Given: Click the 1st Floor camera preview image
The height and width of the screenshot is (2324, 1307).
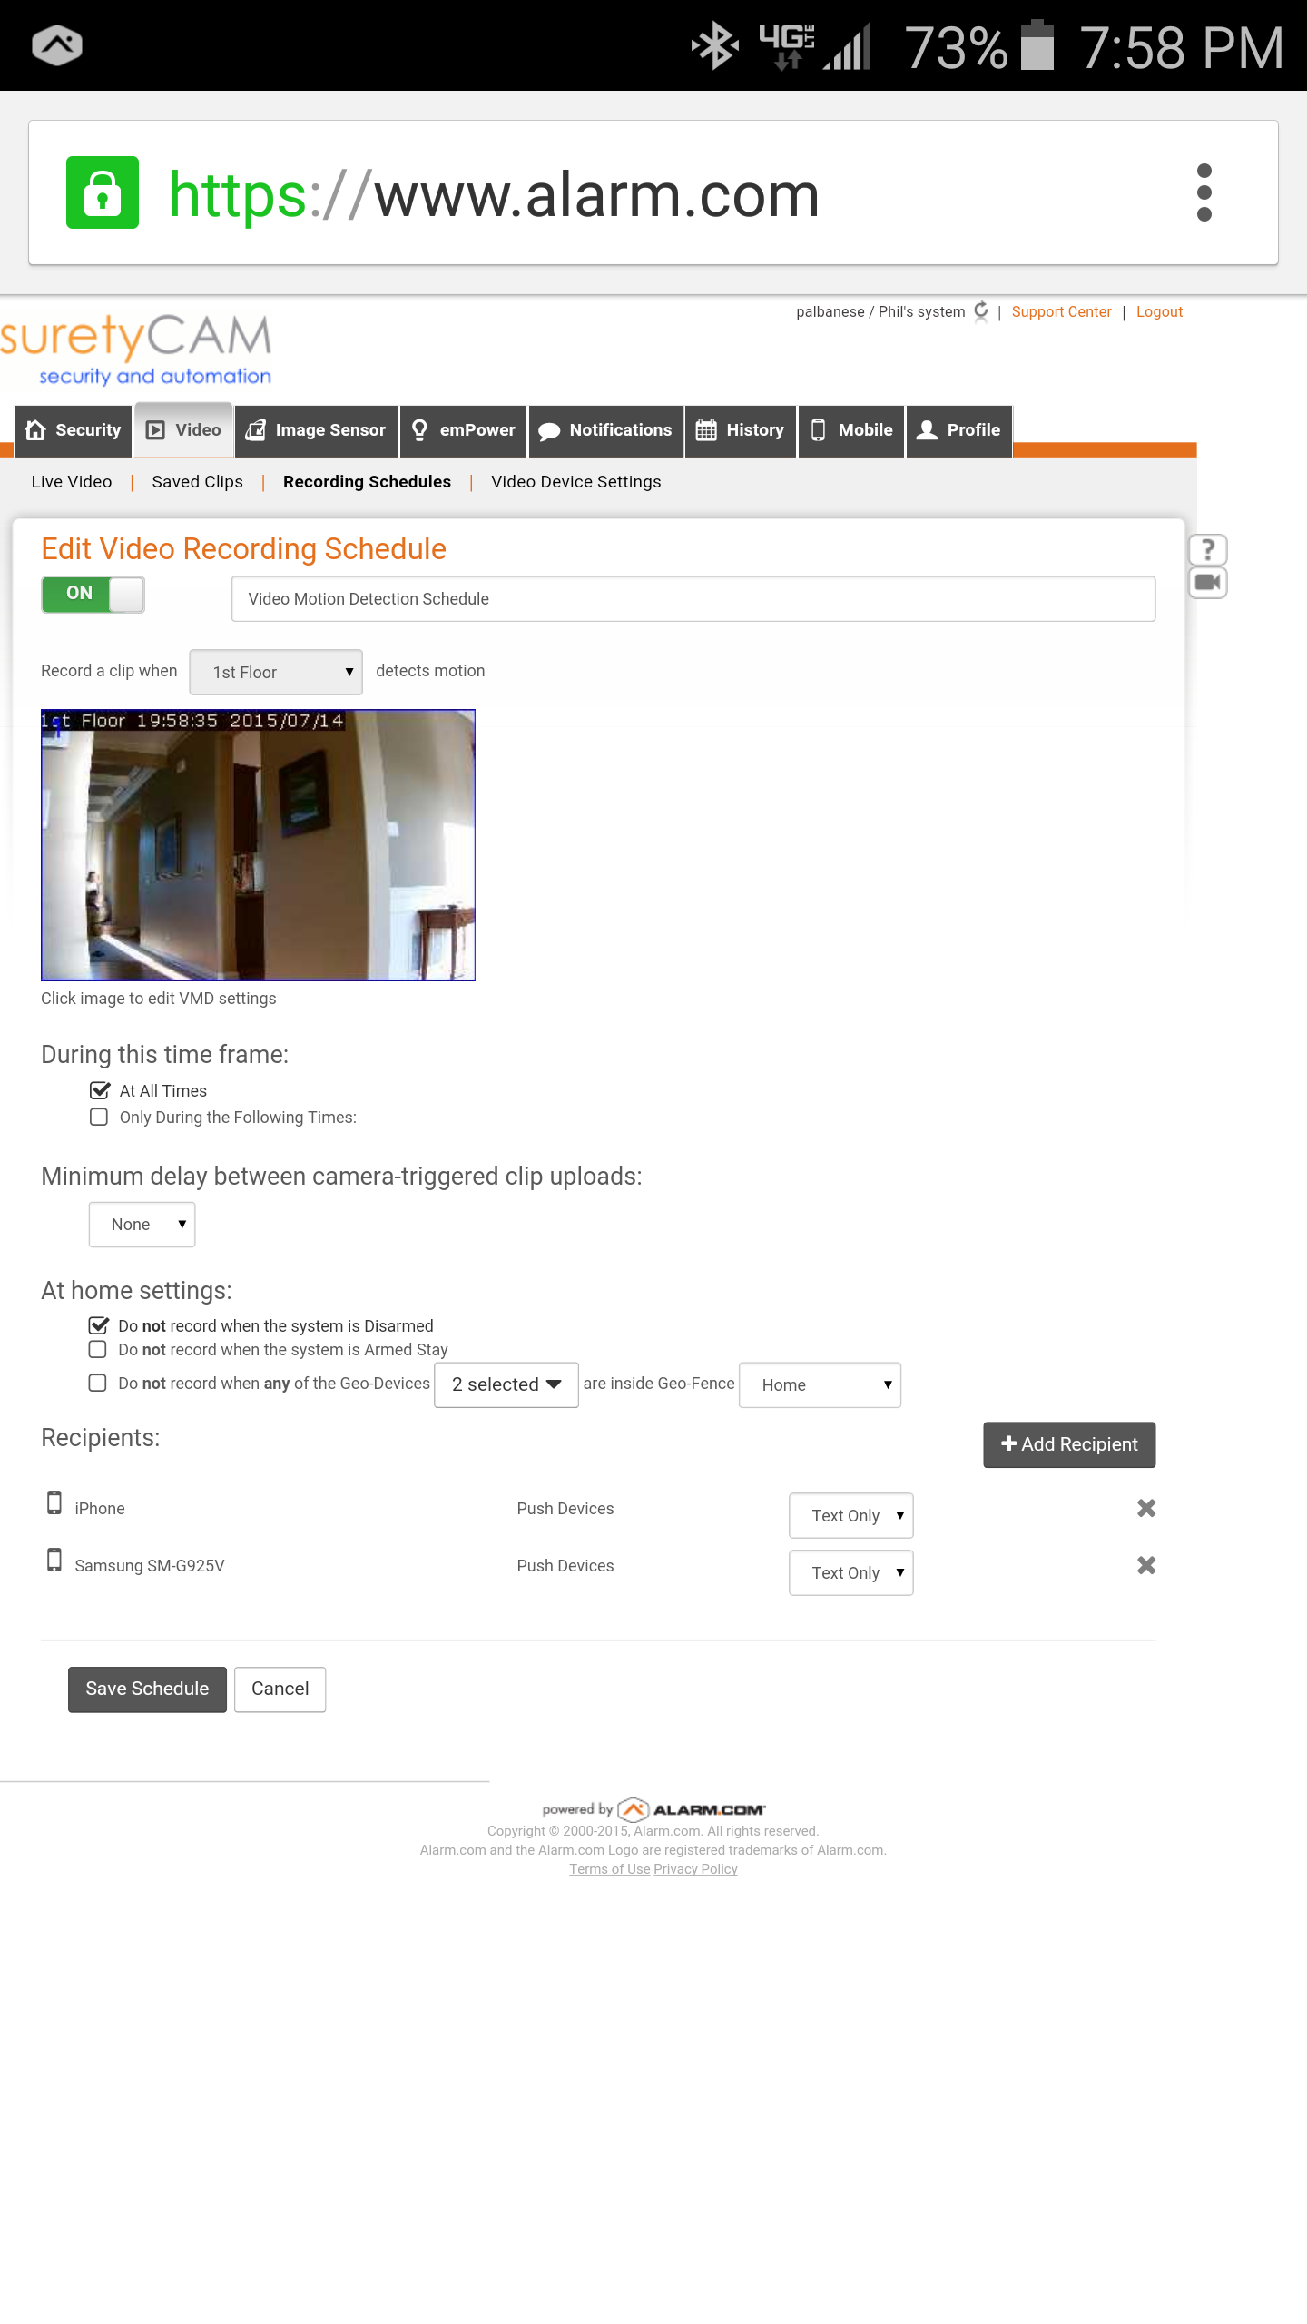Looking at the screenshot, I should pyautogui.click(x=258, y=845).
